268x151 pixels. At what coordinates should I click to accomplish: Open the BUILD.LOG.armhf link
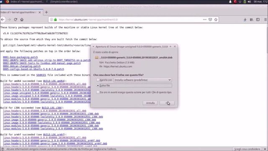click(x=54, y=135)
